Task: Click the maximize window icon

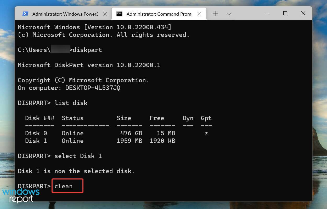Action: (x=285, y=13)
